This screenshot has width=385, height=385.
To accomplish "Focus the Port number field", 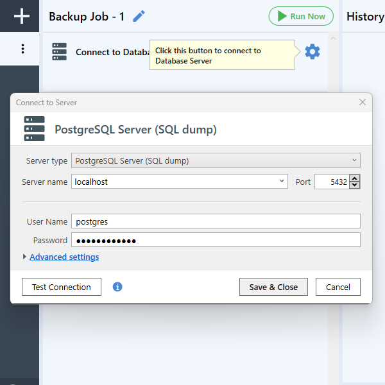I will click(x=332, y=182).
